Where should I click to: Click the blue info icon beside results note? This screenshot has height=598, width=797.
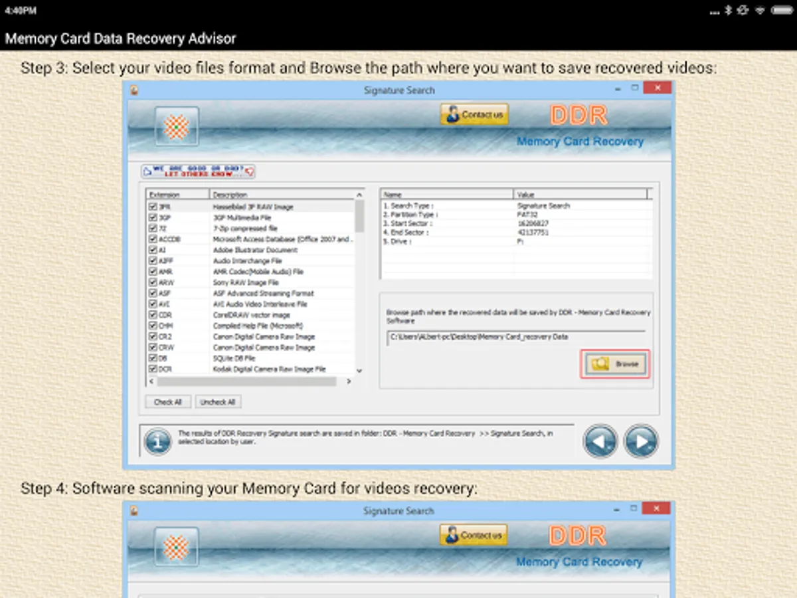pyautogui.click(x=157, y=442)
